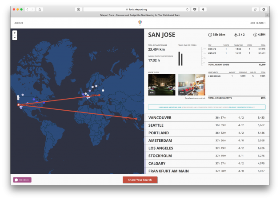Open the Feedback button

pyautogui.click(x=22, y=180)
